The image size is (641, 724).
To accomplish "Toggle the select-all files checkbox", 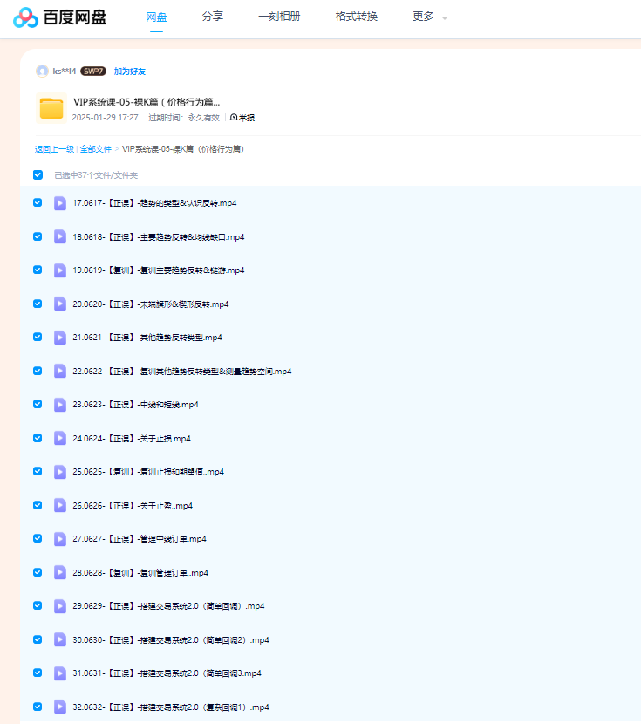I will 38,175.
